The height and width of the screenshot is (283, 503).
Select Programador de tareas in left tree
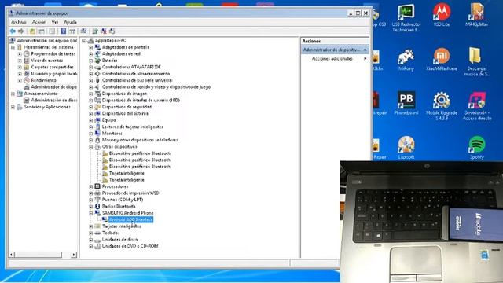tap(53, 54)
